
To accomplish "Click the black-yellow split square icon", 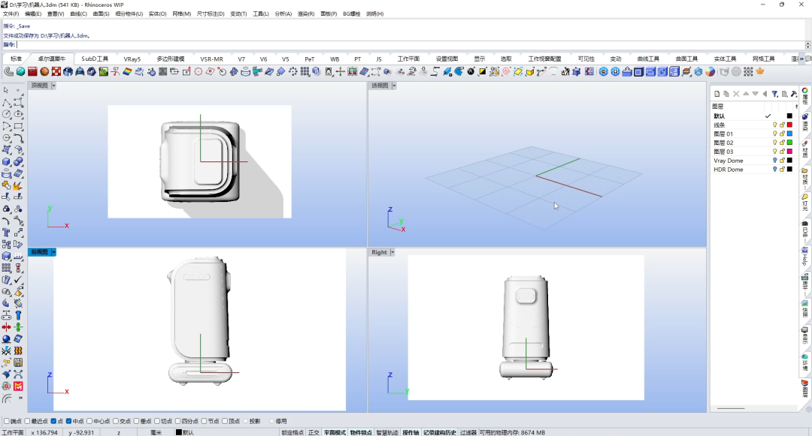I will click(x=483, y=72).
